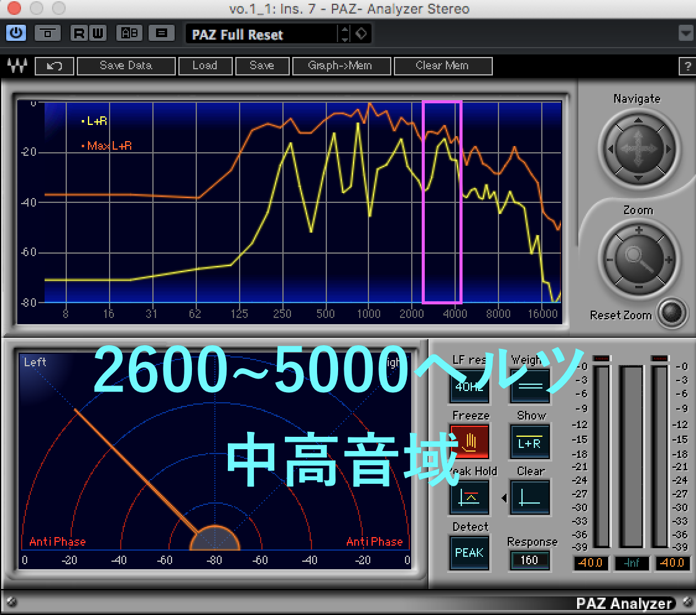This screenshot has width=696, height=615.
Task: Click the Reset Zoom round button
Action: pos(672,312)
